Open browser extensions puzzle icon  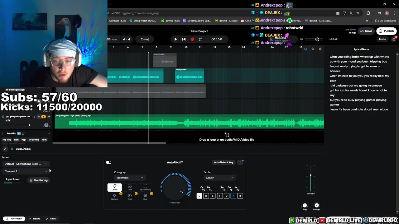[368, 13]
